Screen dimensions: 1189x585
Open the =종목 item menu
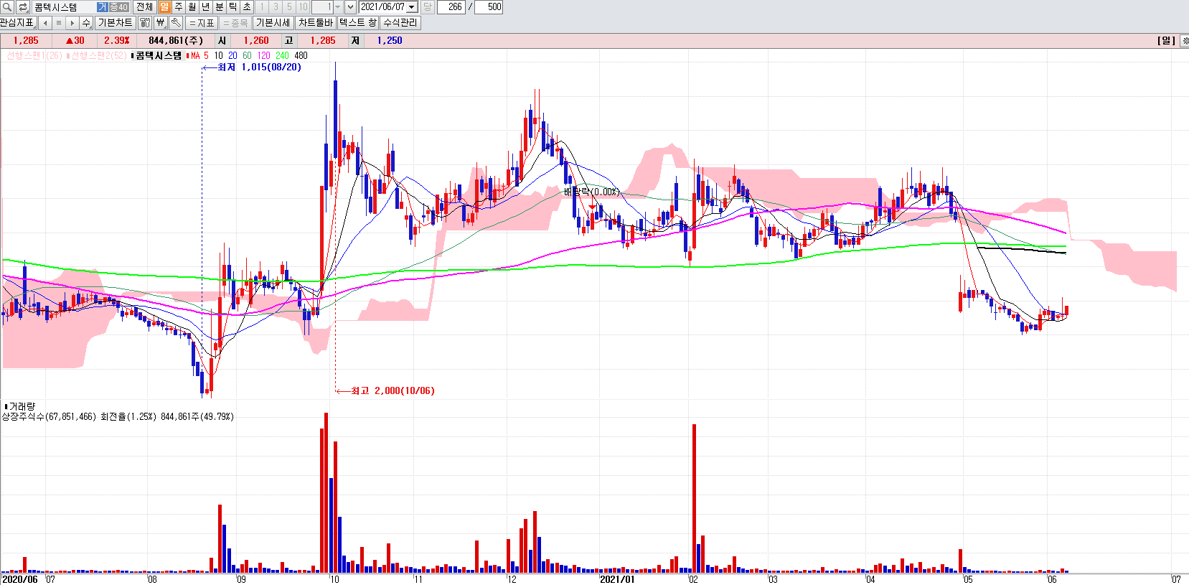point(235,23)
